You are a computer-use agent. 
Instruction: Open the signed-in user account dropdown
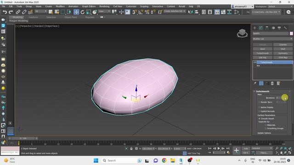pos(242,6)
